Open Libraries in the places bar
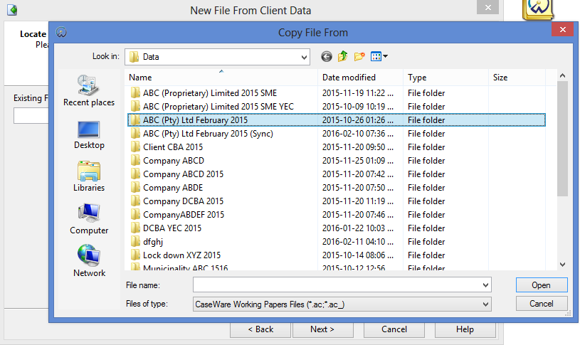580x345 pixels. (89, 176)
